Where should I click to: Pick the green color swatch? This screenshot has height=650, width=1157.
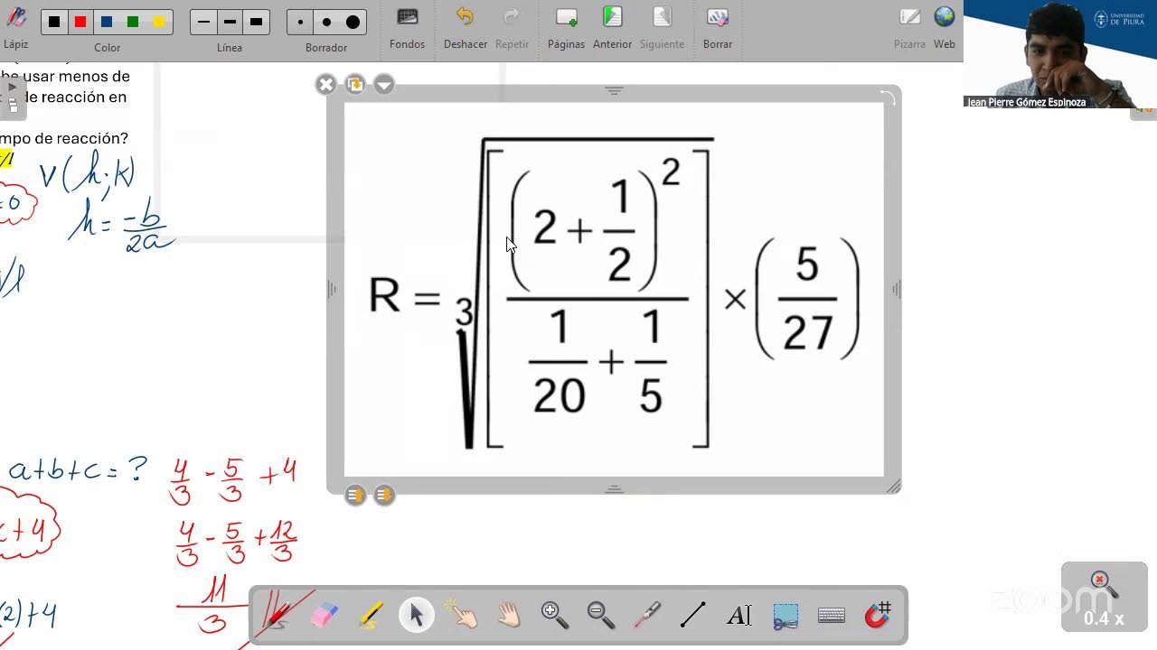(x=133, y=22)
